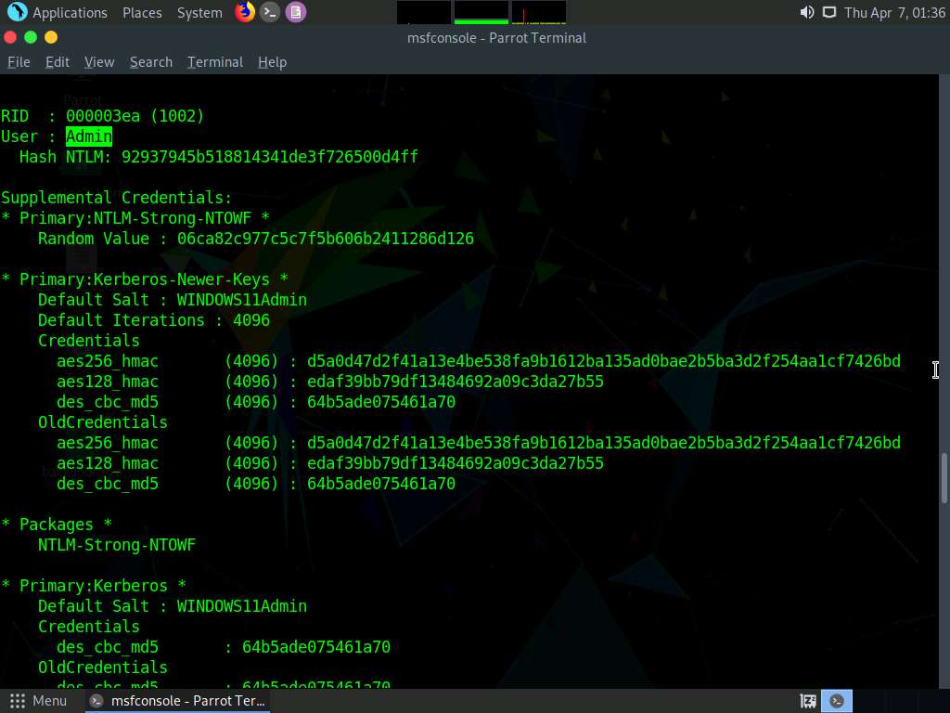Click the terminal vertical scrollbar handle
The height and width of the screenshot is (713, 950).
[944, 477]
